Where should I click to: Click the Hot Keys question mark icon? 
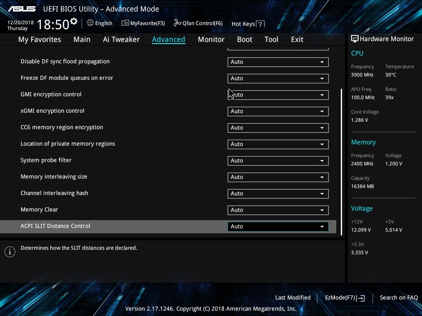(260, 24)
